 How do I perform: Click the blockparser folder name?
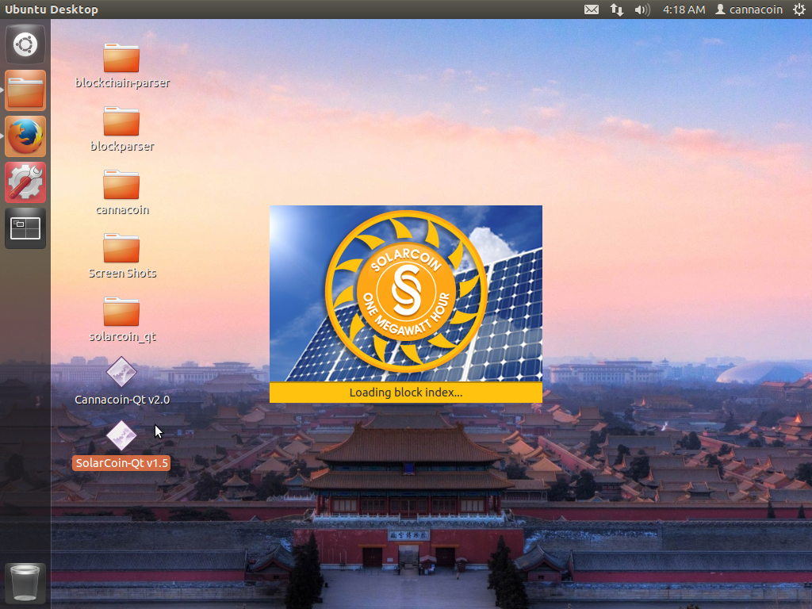pos(122,146)
